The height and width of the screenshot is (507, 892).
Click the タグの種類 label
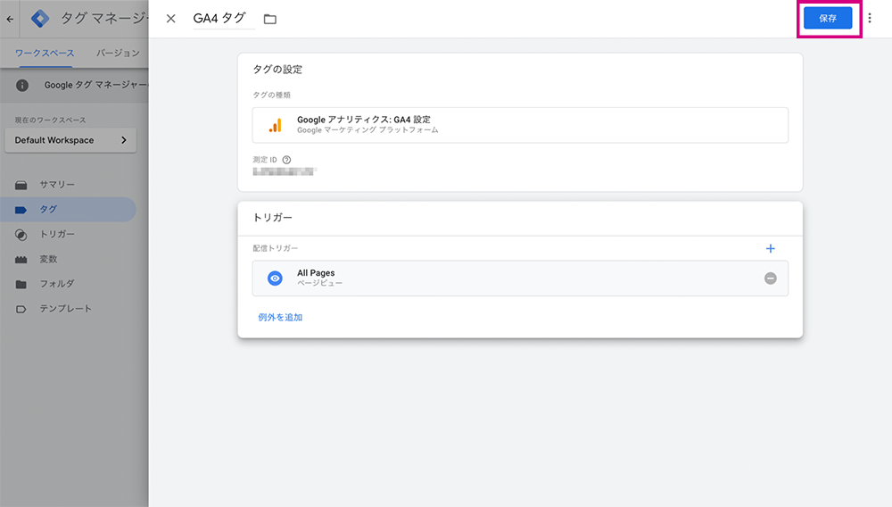point(271,95)
